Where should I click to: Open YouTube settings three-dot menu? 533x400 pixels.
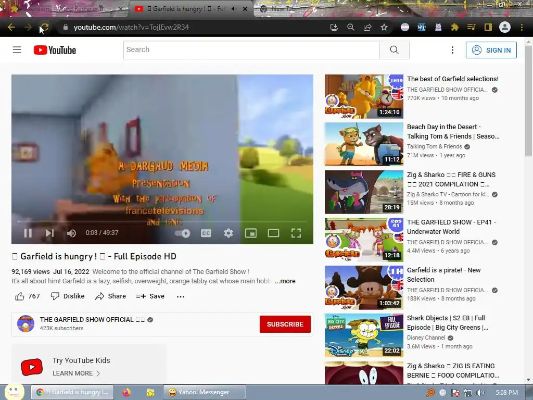452,50
